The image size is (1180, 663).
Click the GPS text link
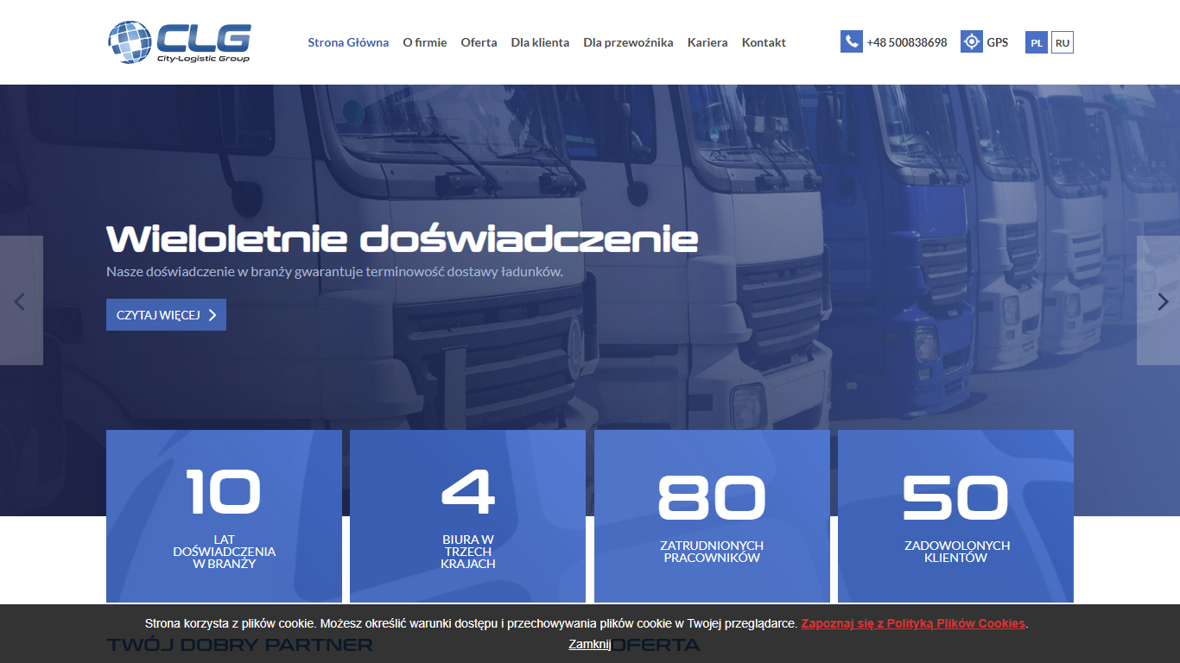tap(998, 42)
